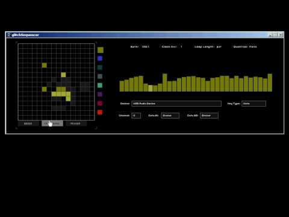Open the Device dropdown showing USB Audio Device

click(176, 104)
